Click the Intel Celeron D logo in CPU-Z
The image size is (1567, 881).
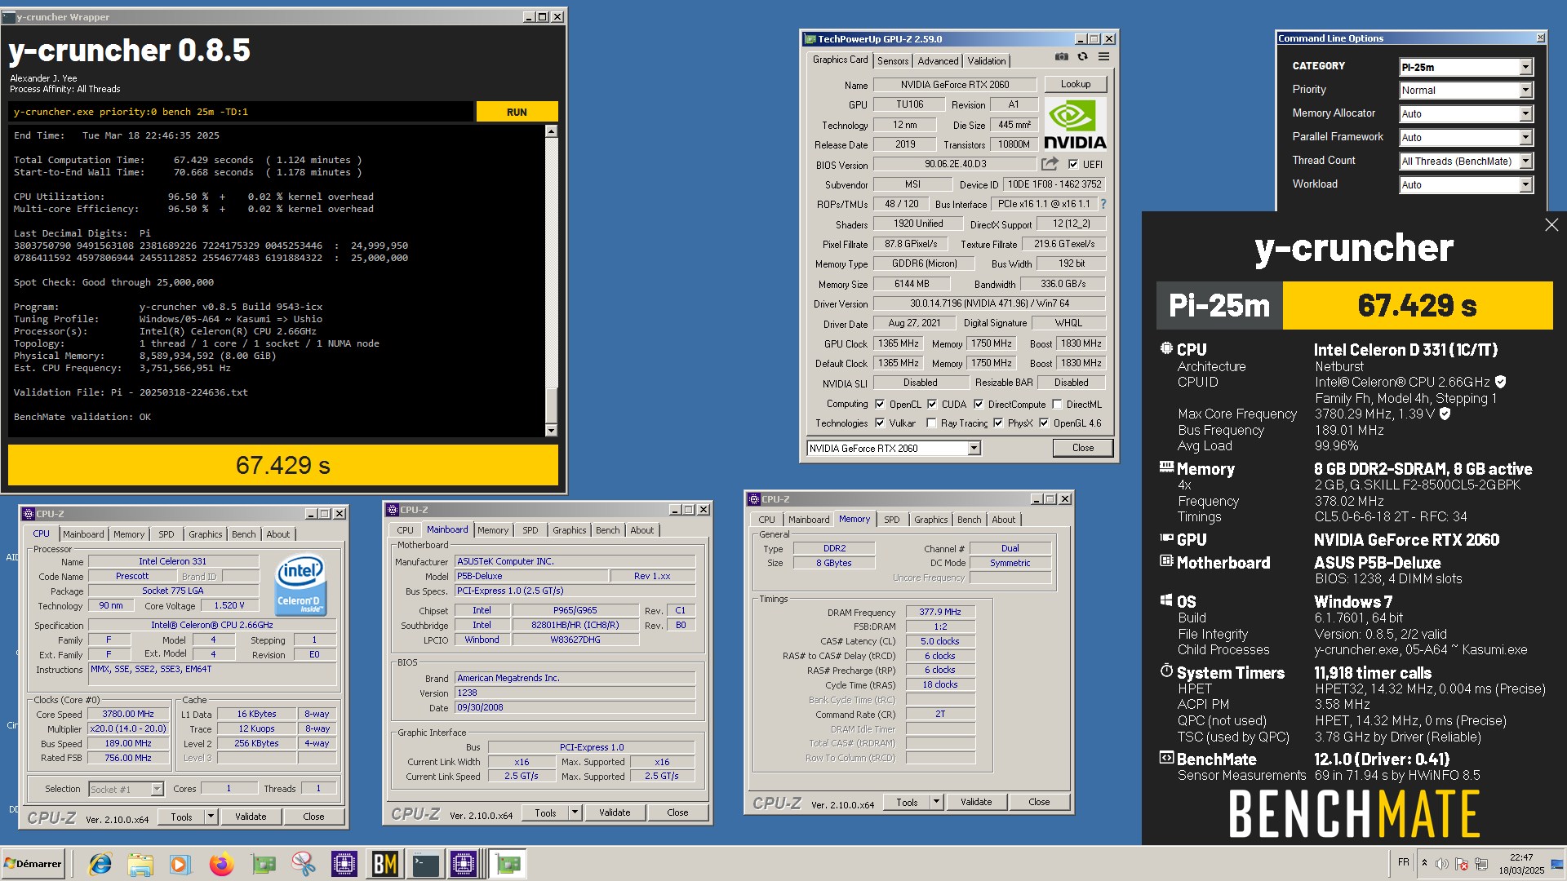point(301,584)
